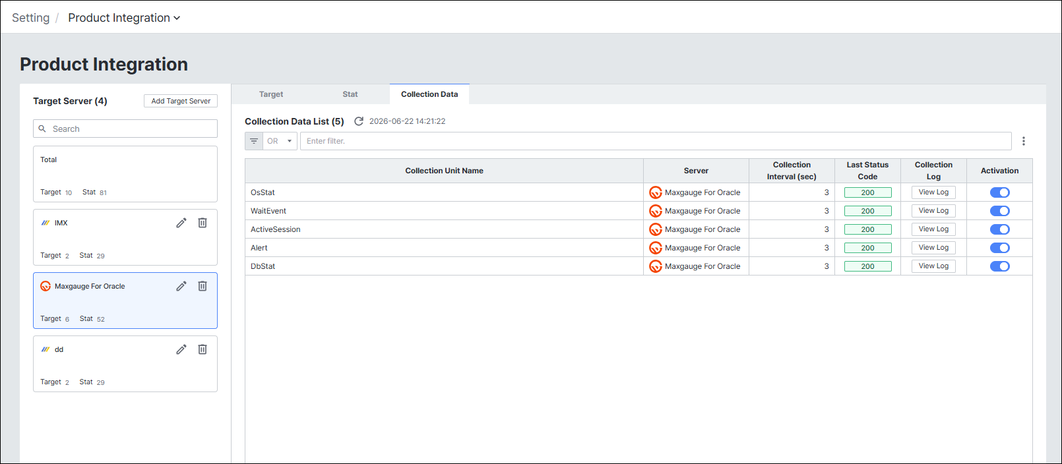Screen dimensions: 1062x464
Task: Edit the dd target server
Action: [181, 349]
